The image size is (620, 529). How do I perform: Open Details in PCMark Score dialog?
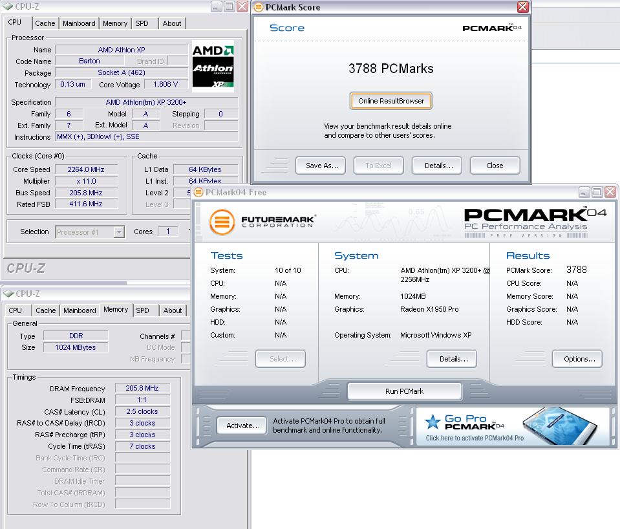click(x=436, y=166)
